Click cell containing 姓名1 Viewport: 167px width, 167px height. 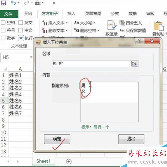pyautogui.click(x=20, y=75)
